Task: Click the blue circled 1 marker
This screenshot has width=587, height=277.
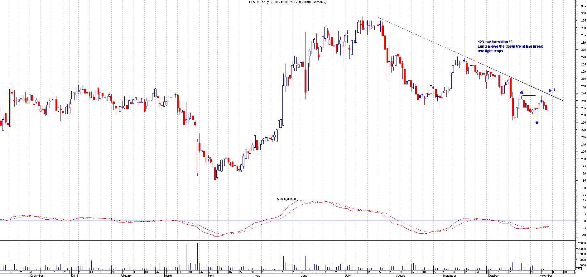Action: (x=522, y=93)
